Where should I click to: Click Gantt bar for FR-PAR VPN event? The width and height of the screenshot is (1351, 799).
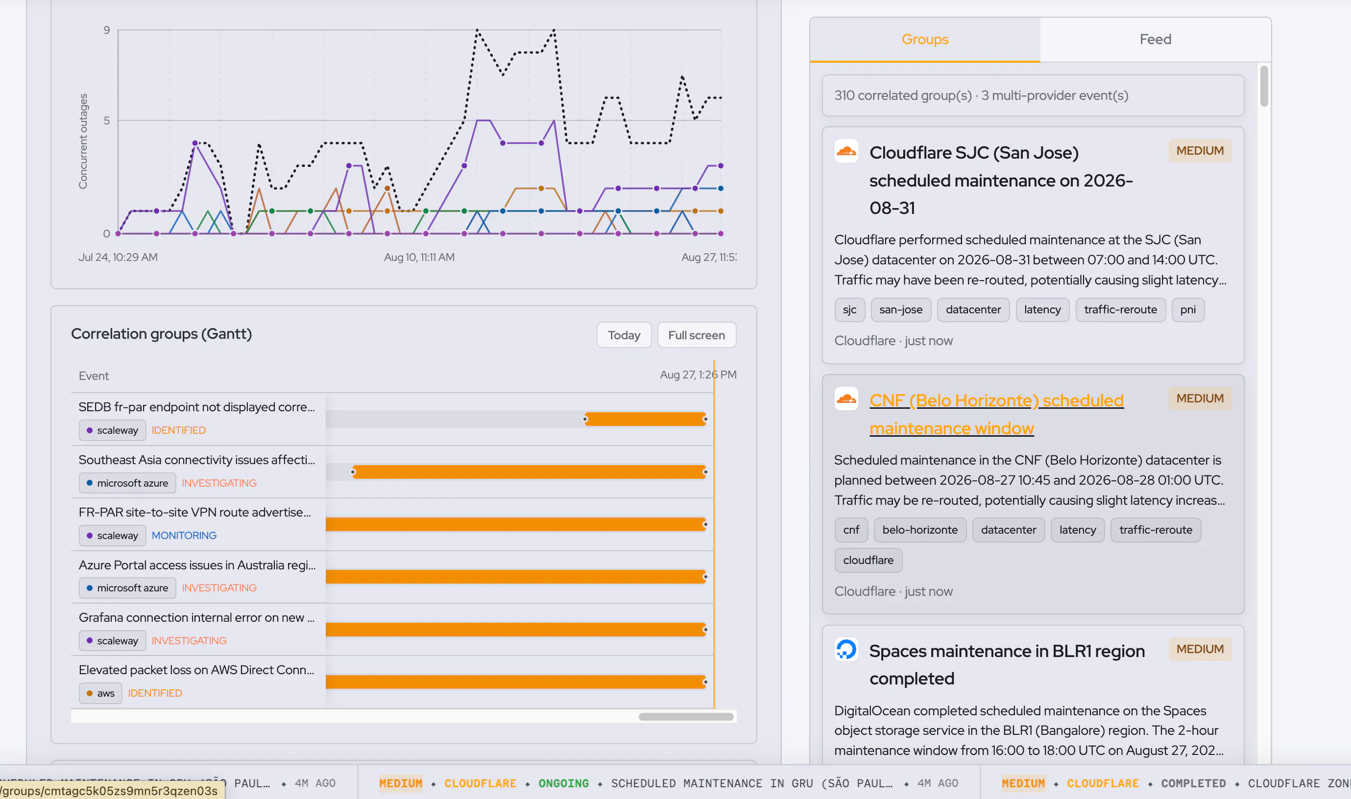coord(516,524)
